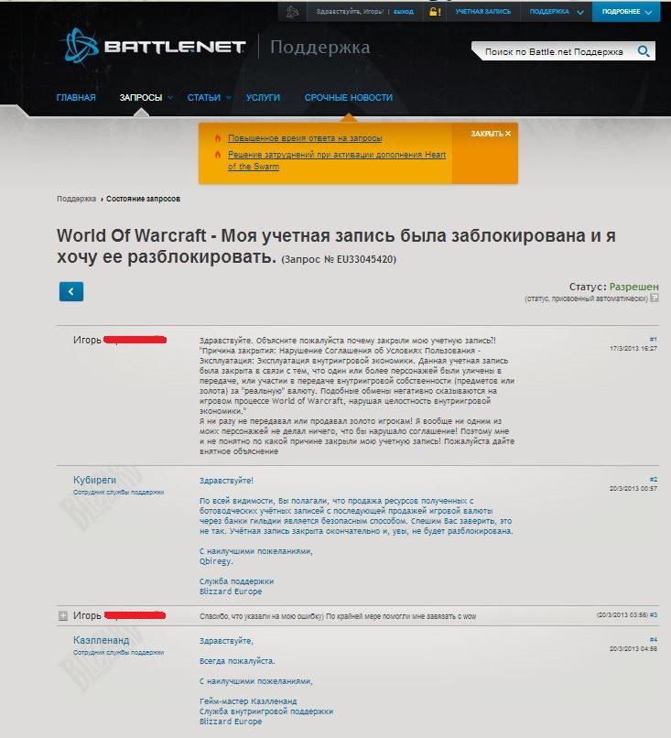
Task: Expand the Подробнее dropdown menu
Action: coord(627,12)
